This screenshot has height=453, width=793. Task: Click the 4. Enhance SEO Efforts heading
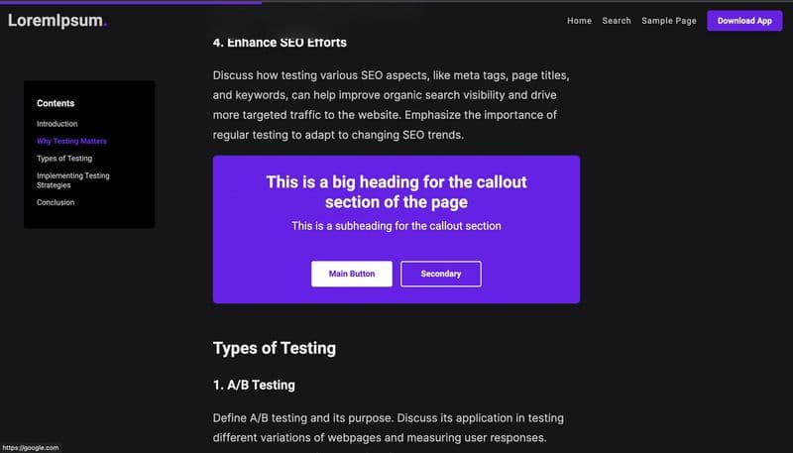(x=280, y=43)
